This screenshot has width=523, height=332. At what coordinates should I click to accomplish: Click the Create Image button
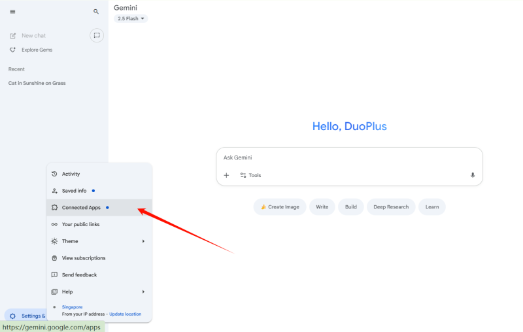(x=280, y=207)
